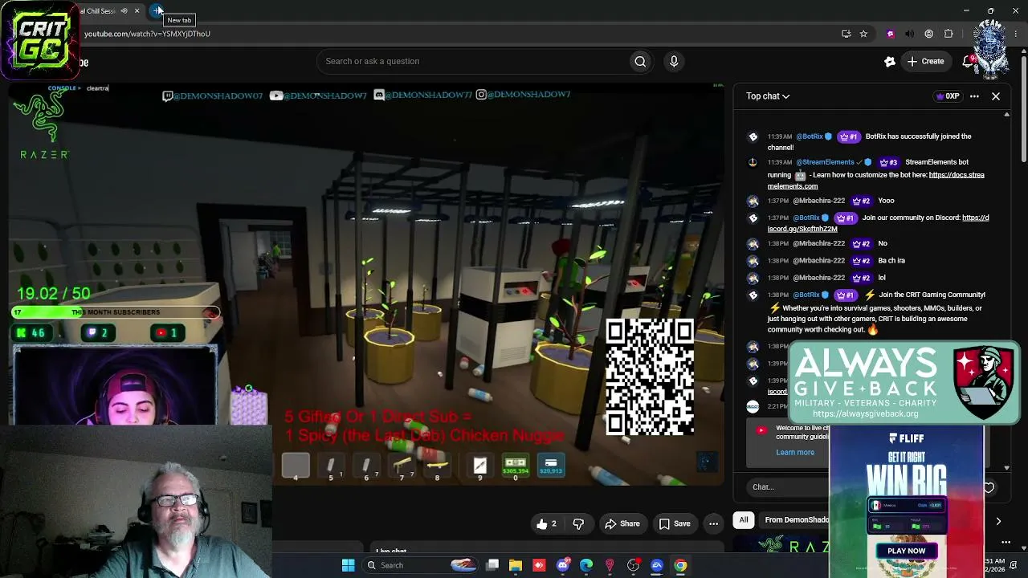The width and height of the screenshot is (1028, 578).
Task: Close the Chill Session browser tab
Action: 137,10
